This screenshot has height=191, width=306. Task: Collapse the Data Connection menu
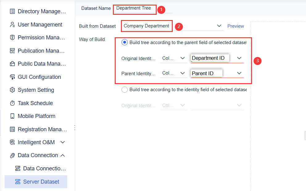point(63,156)
